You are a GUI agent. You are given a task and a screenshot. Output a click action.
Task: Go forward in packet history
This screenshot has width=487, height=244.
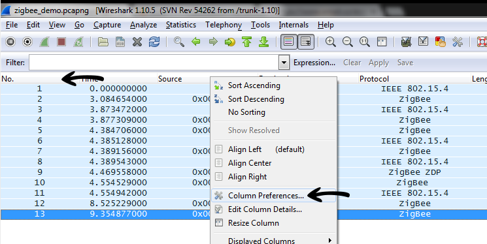(213, 42)
